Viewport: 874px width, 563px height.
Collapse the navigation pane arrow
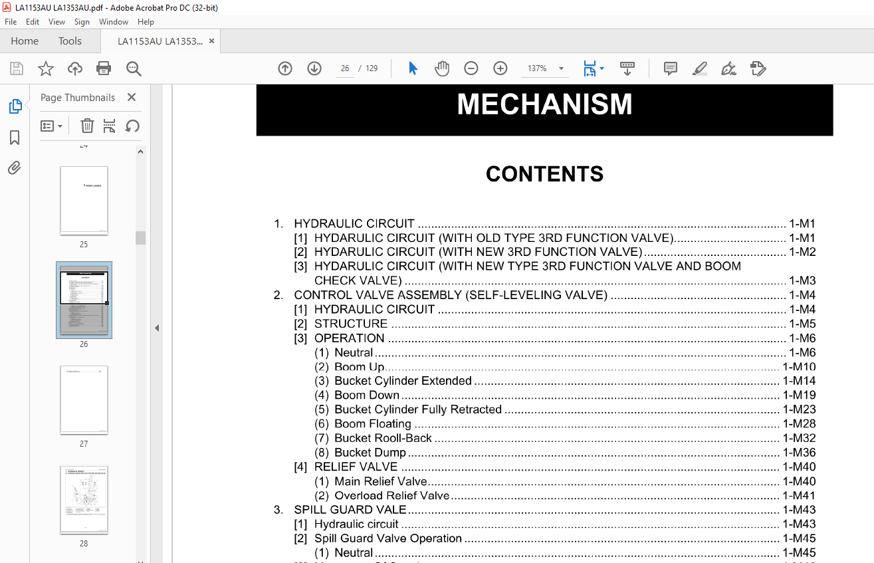[157, 328]
